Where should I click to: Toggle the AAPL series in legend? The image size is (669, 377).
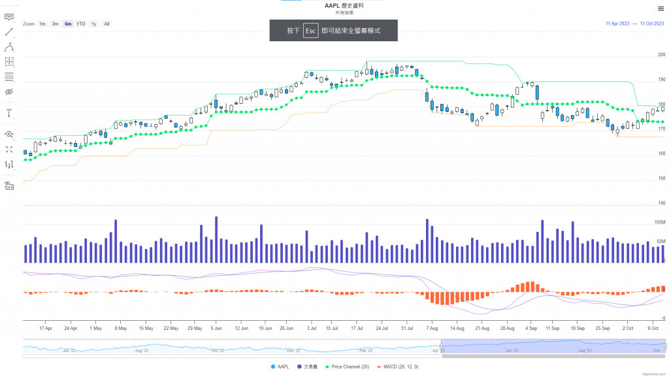(280, 367)
